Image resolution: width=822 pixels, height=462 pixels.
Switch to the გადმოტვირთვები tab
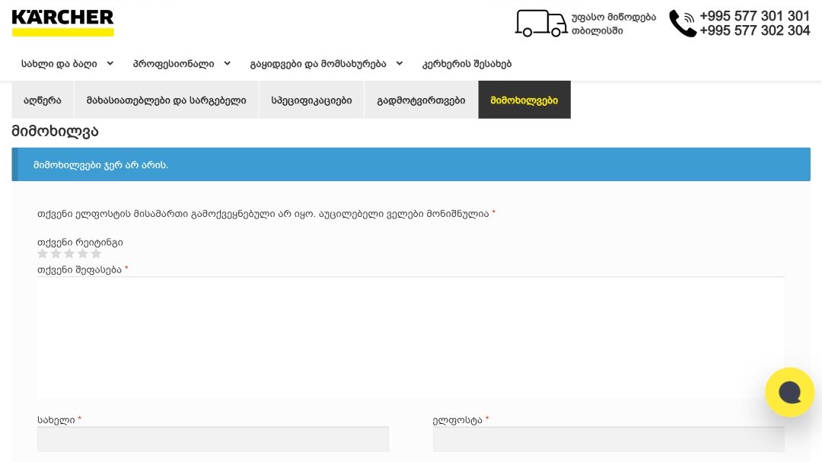(421, 100)
